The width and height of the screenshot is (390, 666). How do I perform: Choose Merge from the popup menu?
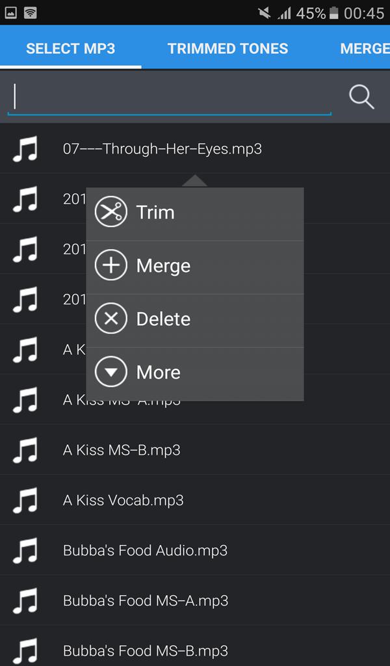162,265
